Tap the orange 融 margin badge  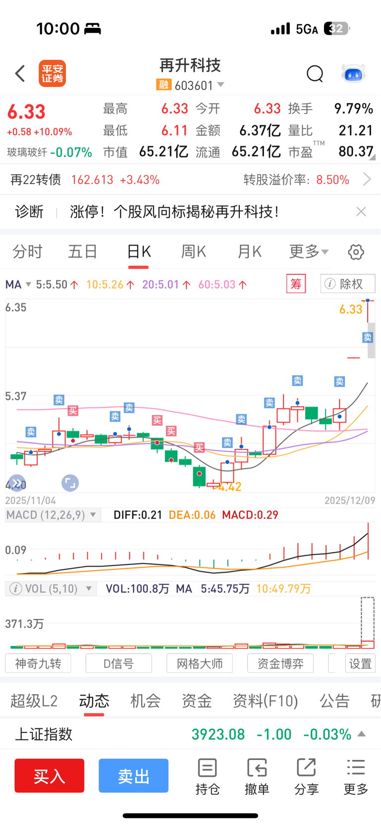[163, 85]
